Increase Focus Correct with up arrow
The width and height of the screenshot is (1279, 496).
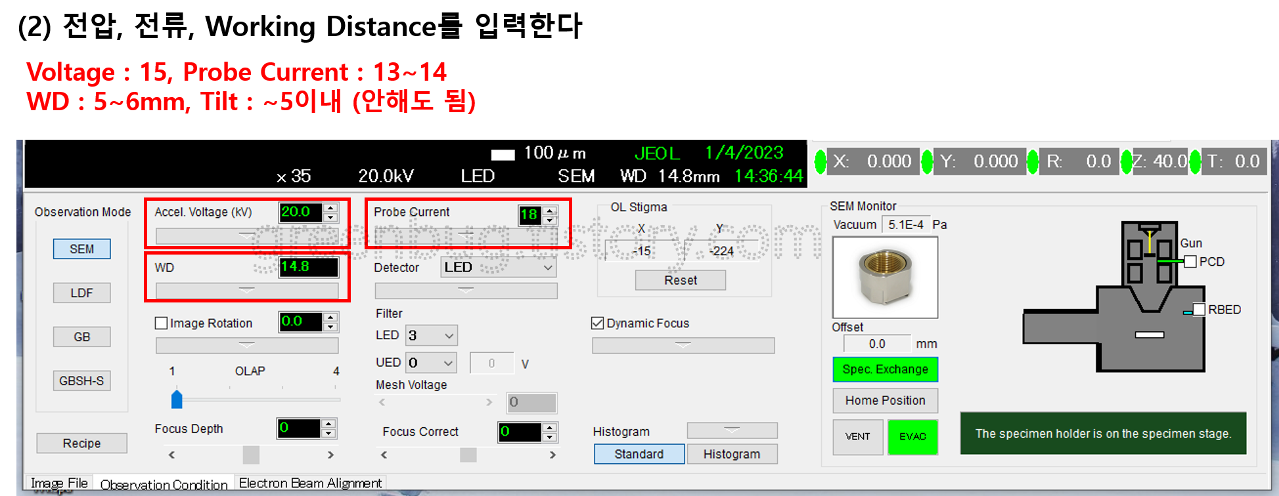tap(550, 427)
